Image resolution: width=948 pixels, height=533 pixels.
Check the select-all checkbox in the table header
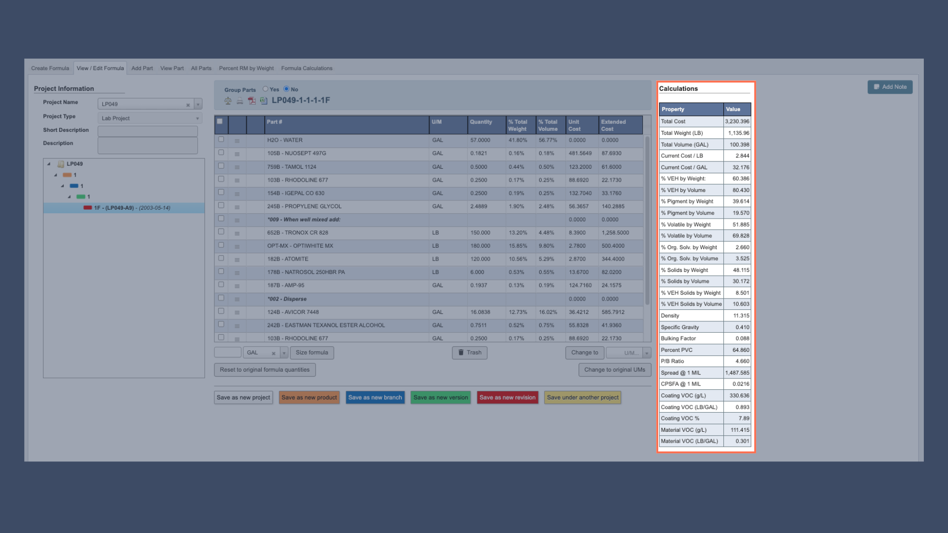point(221,121)
